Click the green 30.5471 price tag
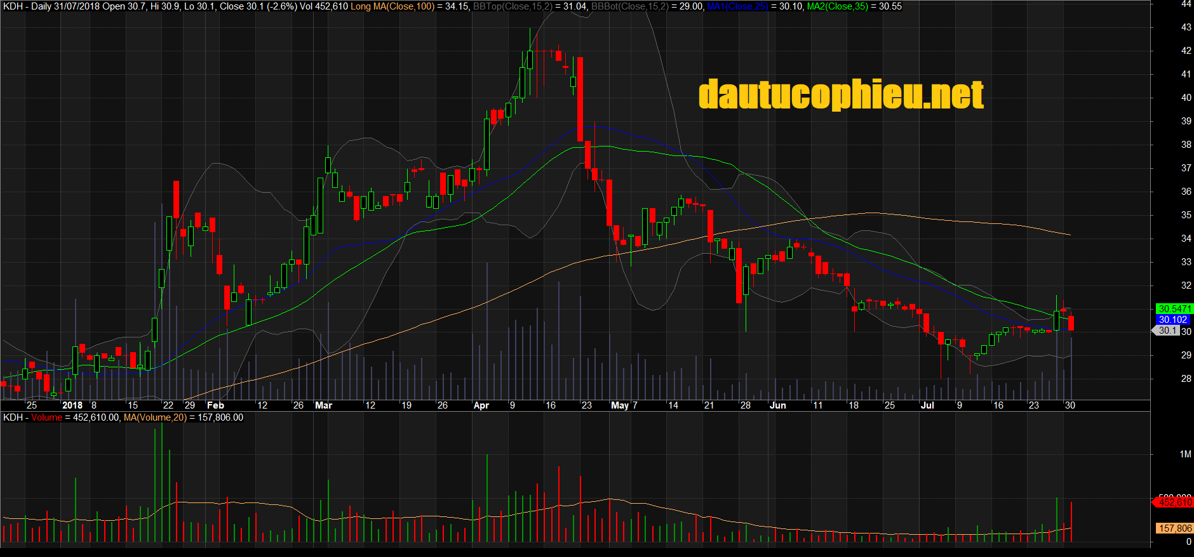 [x=1174, y=309]
